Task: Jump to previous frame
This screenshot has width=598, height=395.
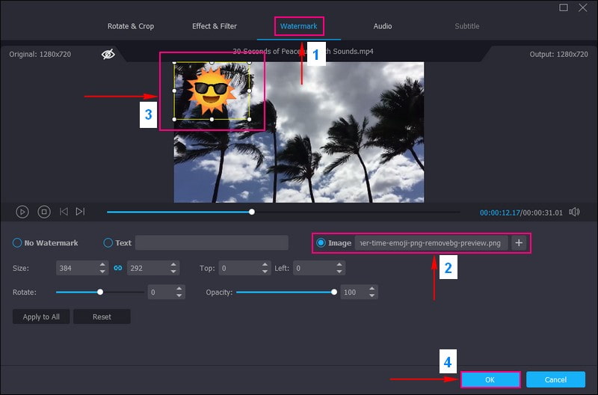Action: click(x=64, y=212)
